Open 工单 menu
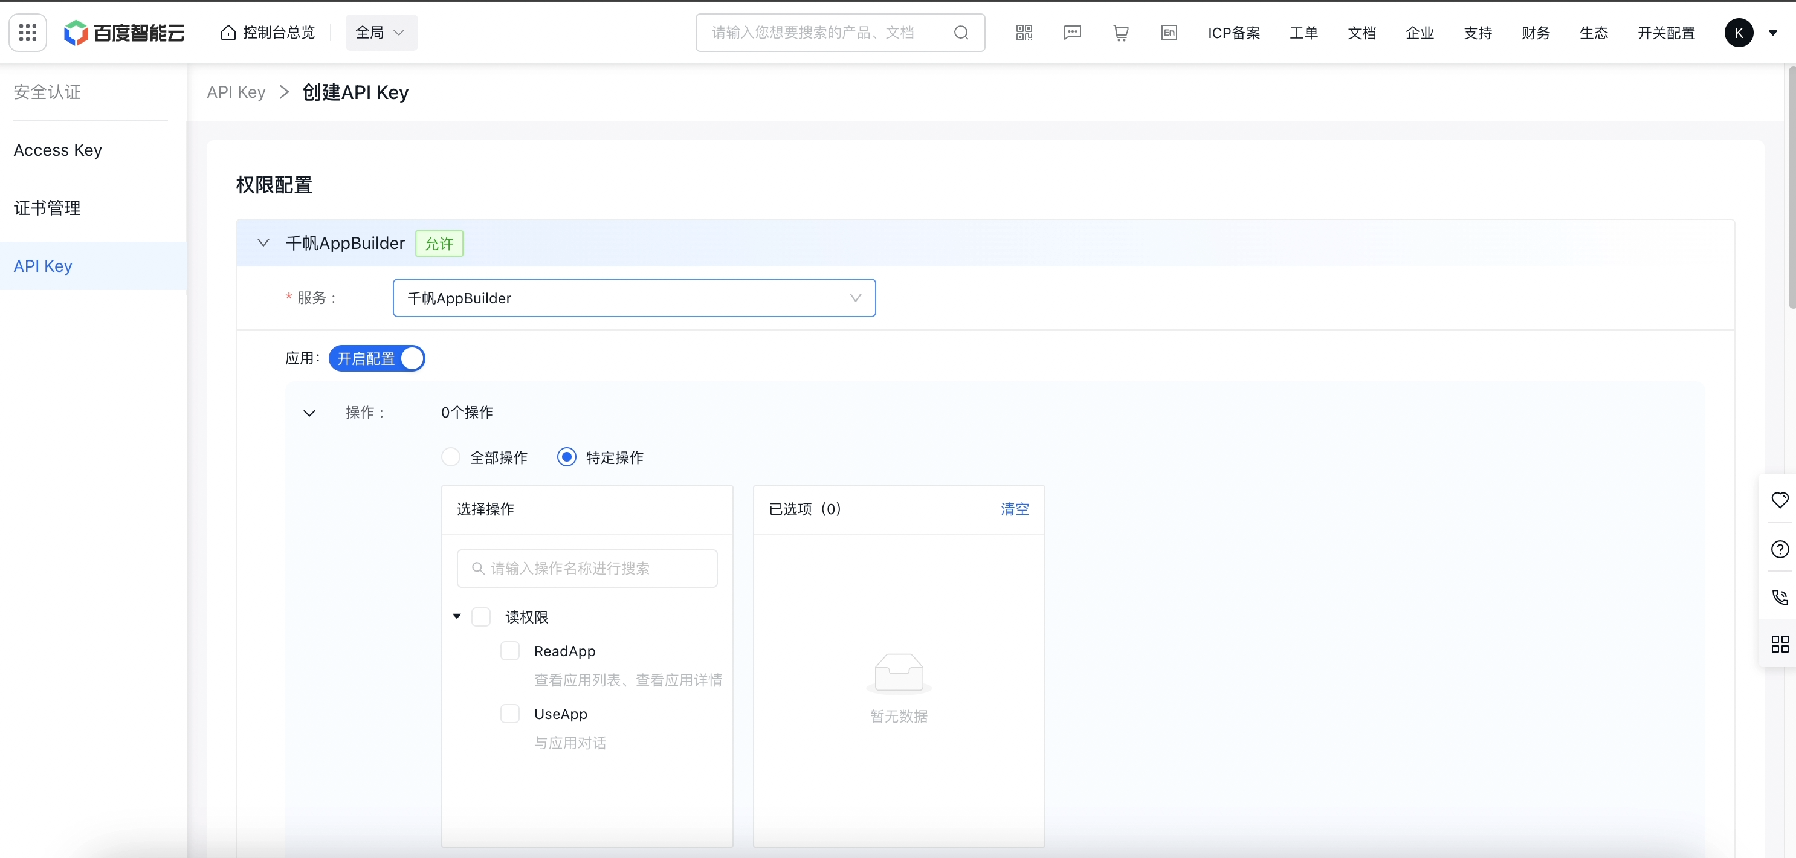 click(1303, 33)
